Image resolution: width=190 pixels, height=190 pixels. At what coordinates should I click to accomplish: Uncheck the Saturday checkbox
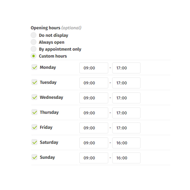34,142
